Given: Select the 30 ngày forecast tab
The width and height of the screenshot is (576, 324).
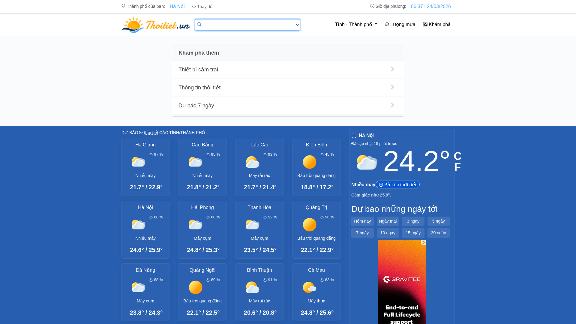Looking at the screenshot, I should click(x=438, y=233).
